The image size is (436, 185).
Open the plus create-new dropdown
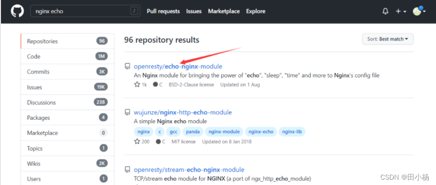[401, 11]
